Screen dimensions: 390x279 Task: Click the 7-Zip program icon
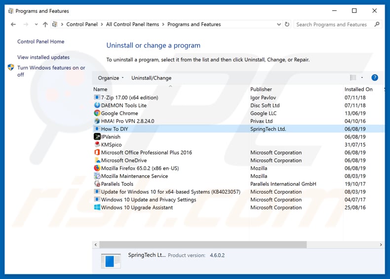point(97,97)
